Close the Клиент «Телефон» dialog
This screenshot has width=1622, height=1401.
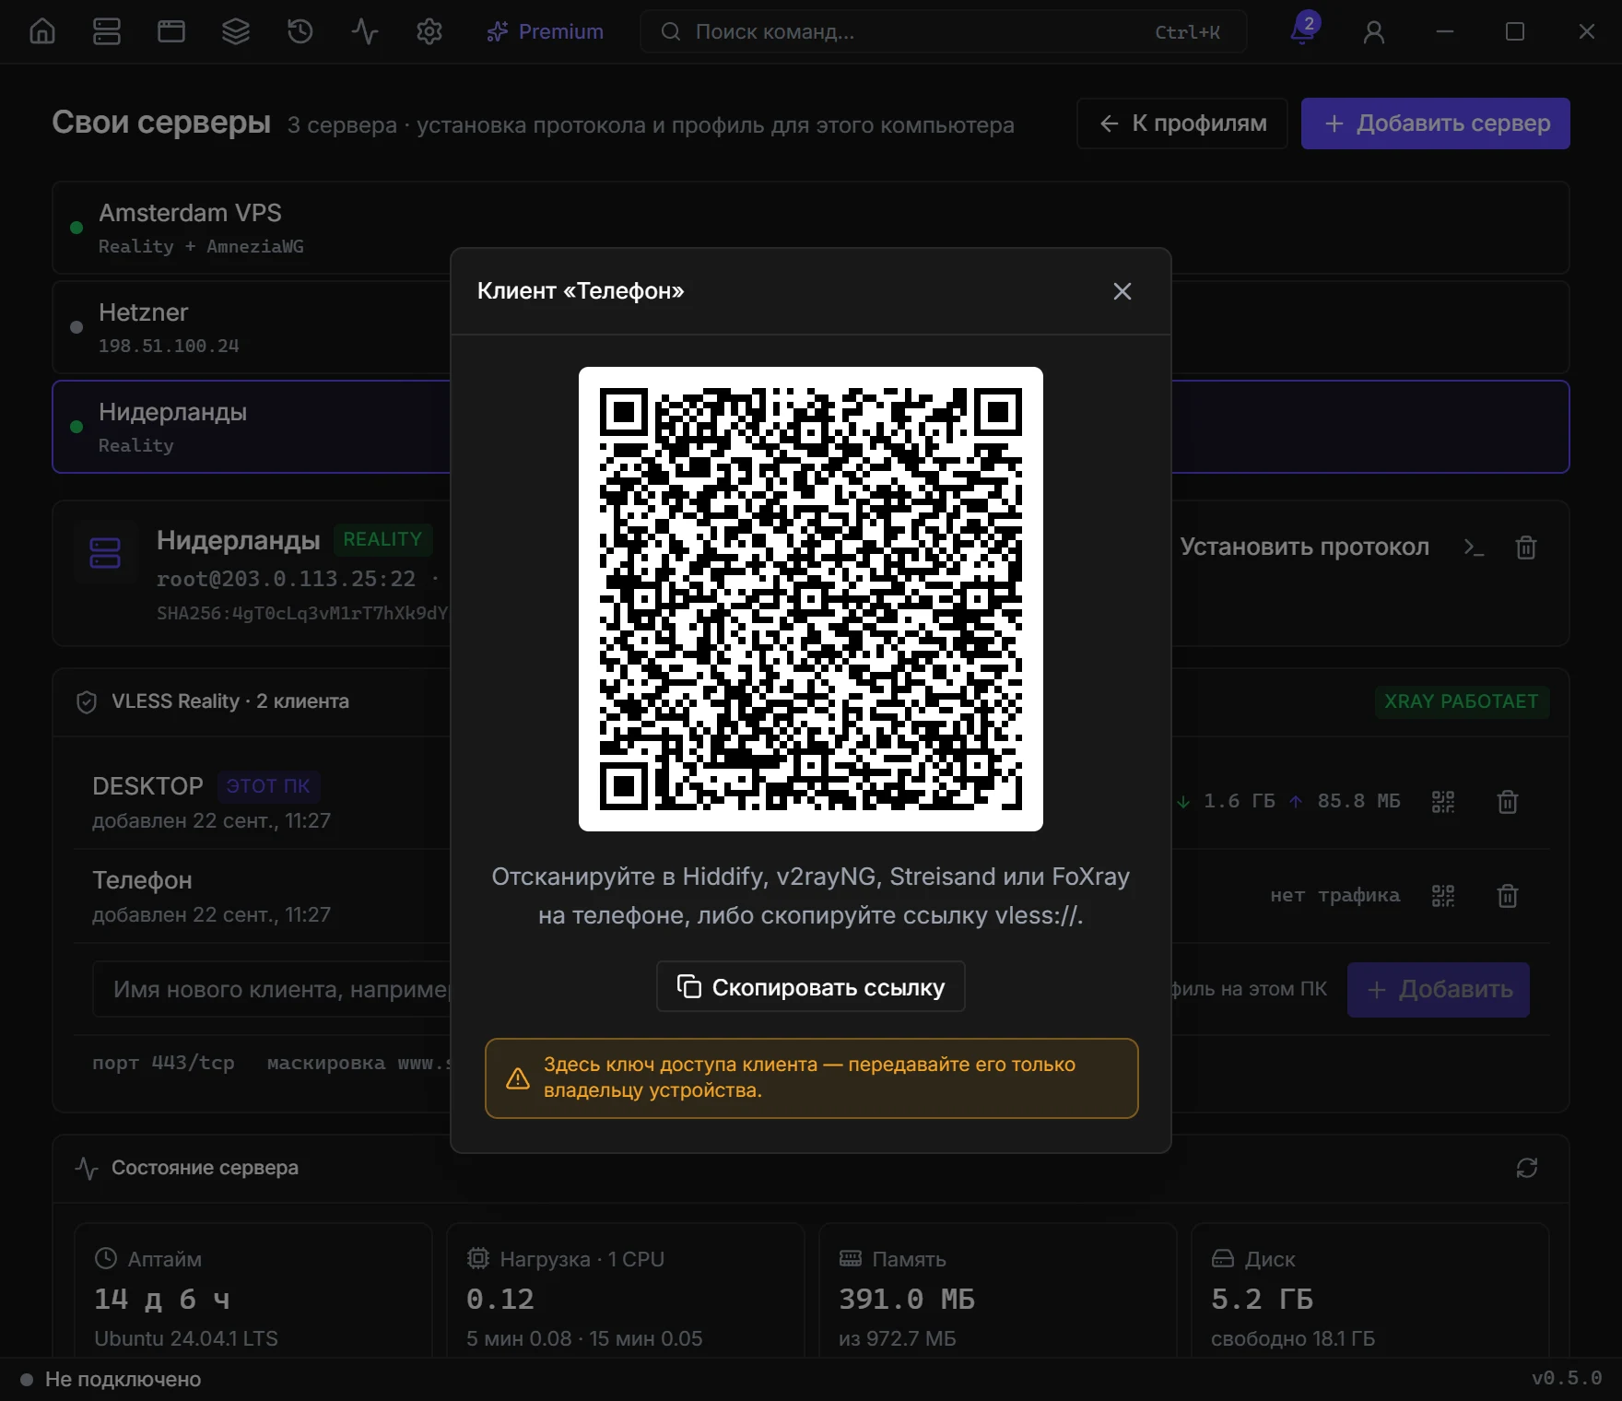tap(1122, 291)
